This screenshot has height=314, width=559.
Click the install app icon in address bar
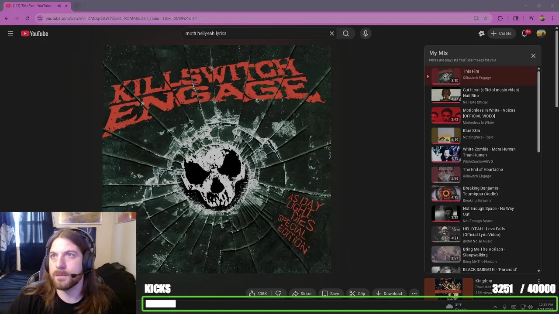coord(476,18)
